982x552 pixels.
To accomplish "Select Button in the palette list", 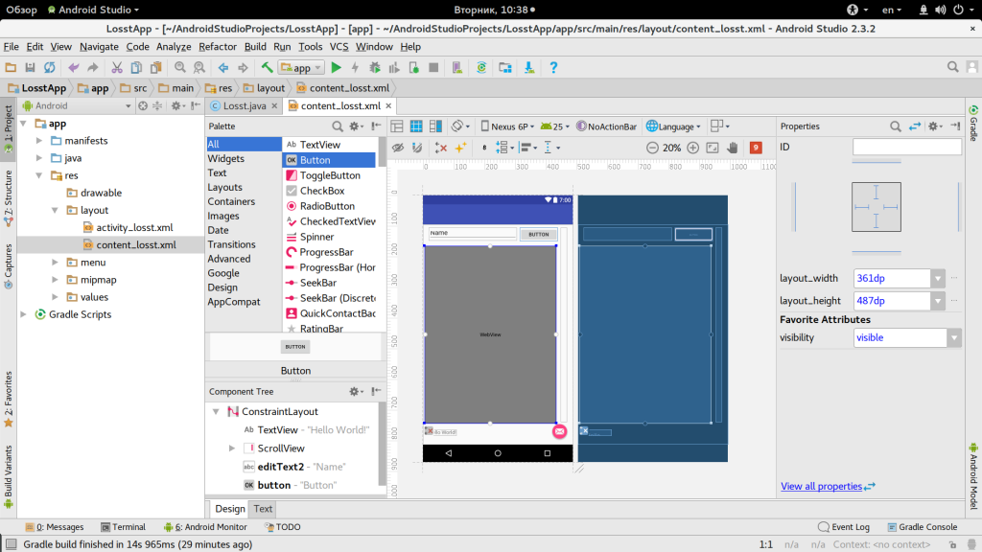I will coord(315,160).
